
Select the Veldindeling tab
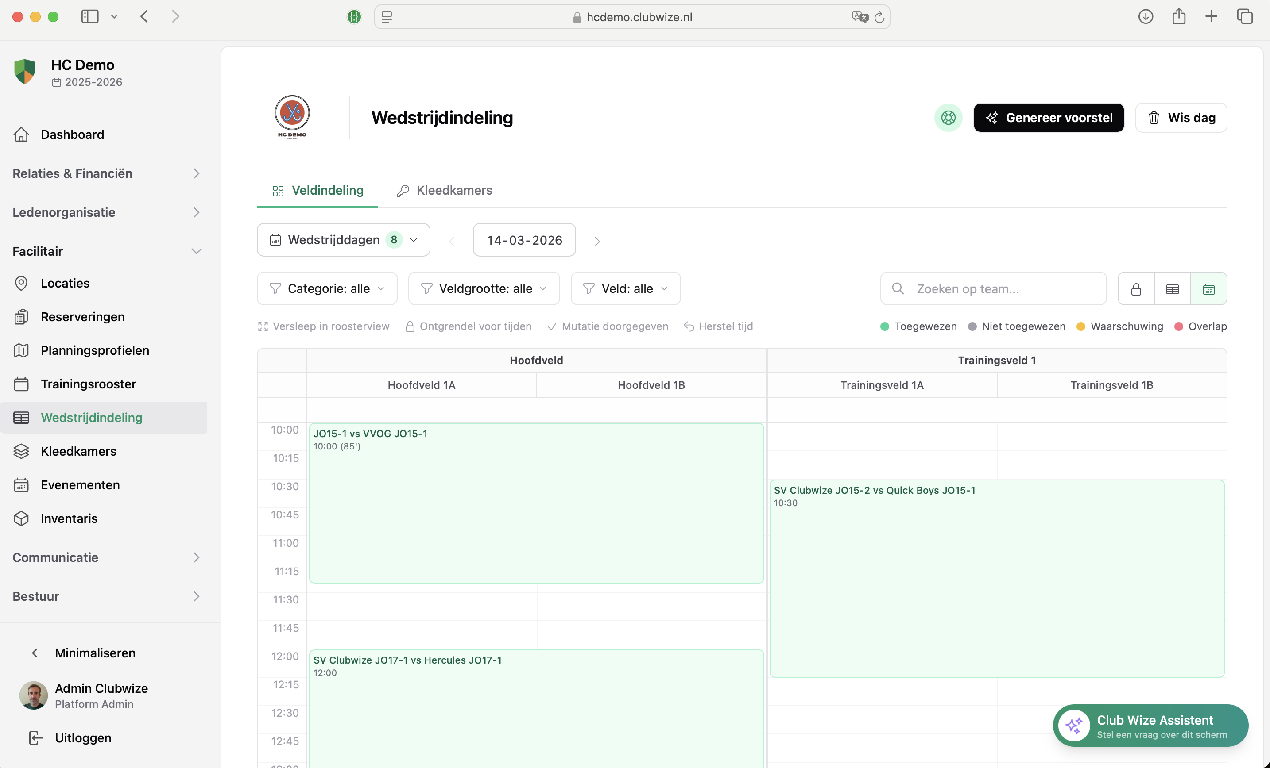[317, 190]
